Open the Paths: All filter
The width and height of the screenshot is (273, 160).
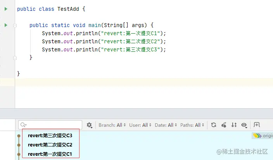192,125
